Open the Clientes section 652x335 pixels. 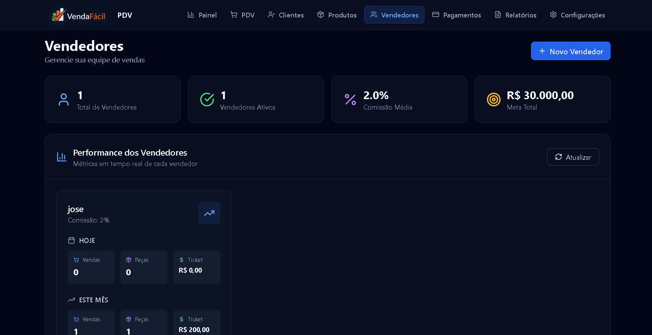[x=286, y=15]
